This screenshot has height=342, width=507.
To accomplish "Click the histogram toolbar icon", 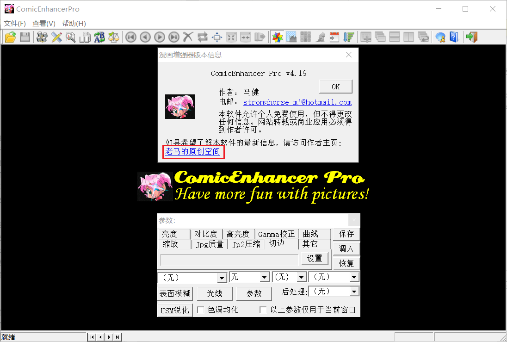I will tap(291, 37).
